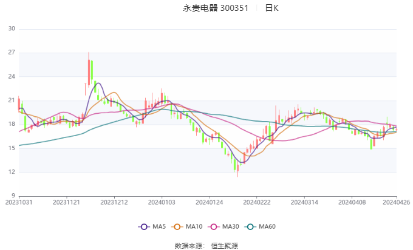
Task: Click the orange MA10 legend marker
Action: coord(179,226)
